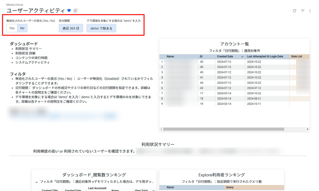Reload the dashboard with the refresh icon
The height and width of the screenshot is (191, 319).
pyautogui.click(x=294, y=11)
